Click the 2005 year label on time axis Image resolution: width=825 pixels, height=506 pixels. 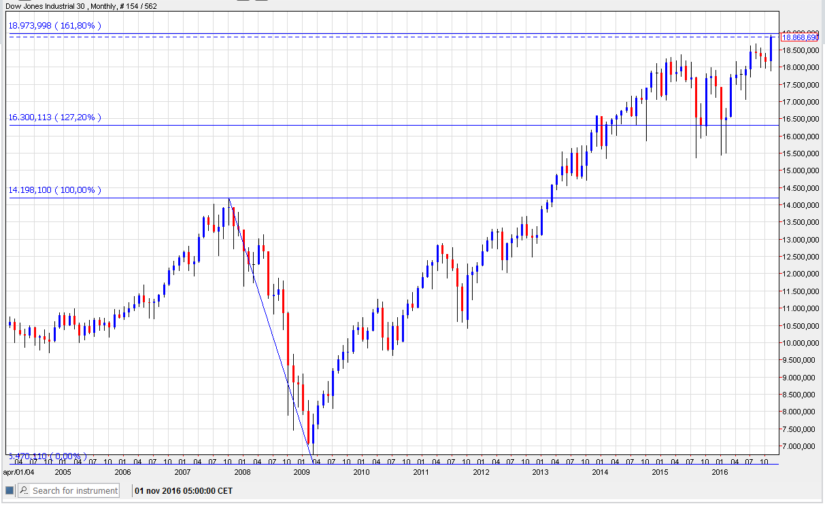(x=63, y=471)
